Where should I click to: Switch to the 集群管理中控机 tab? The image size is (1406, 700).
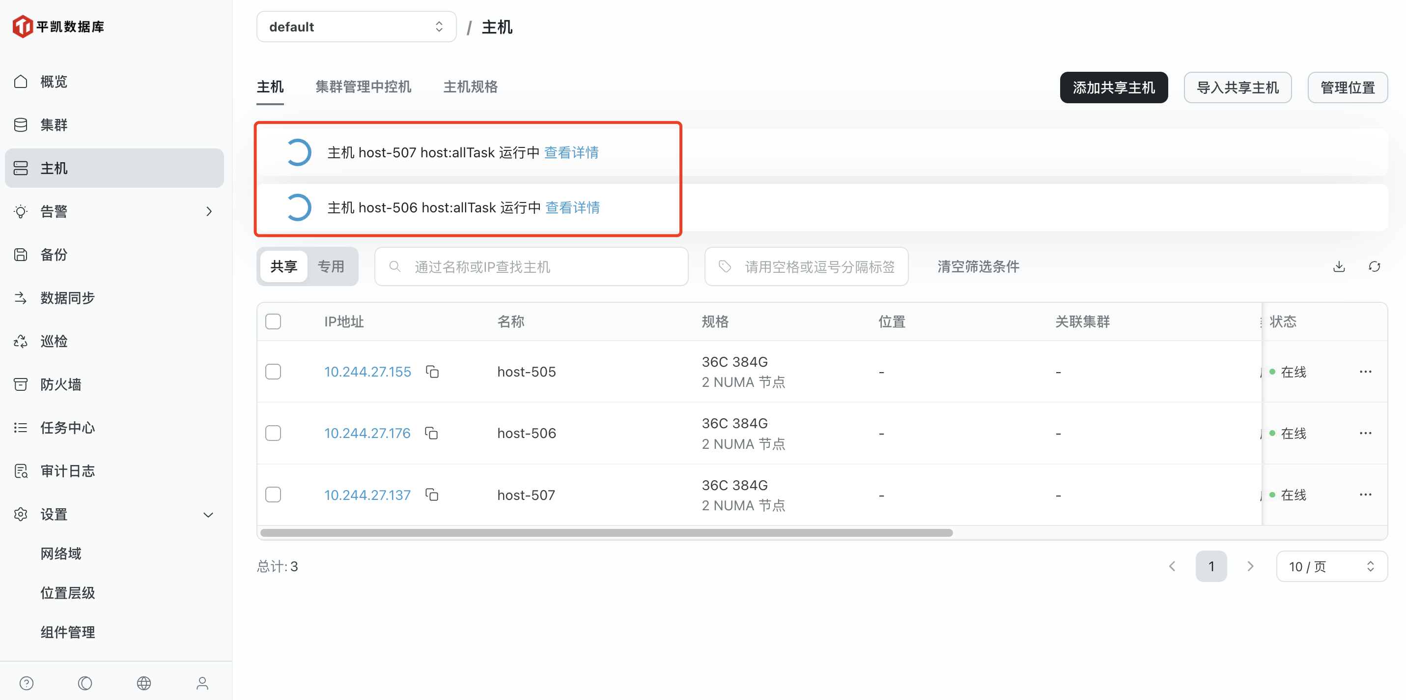pos(363,87)
